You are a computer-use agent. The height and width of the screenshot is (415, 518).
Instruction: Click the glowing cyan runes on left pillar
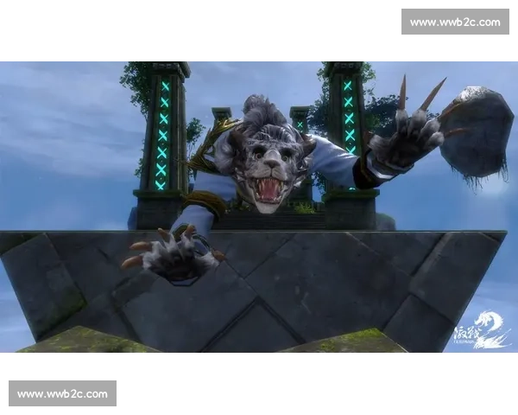click(x=163, y=134)
